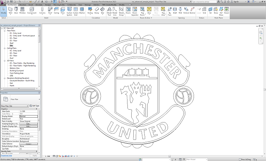Screen dimensions: 266x161
Task: Click Edit for Visibility/Graphics Overrides
Action: click(x=28, y=124)
